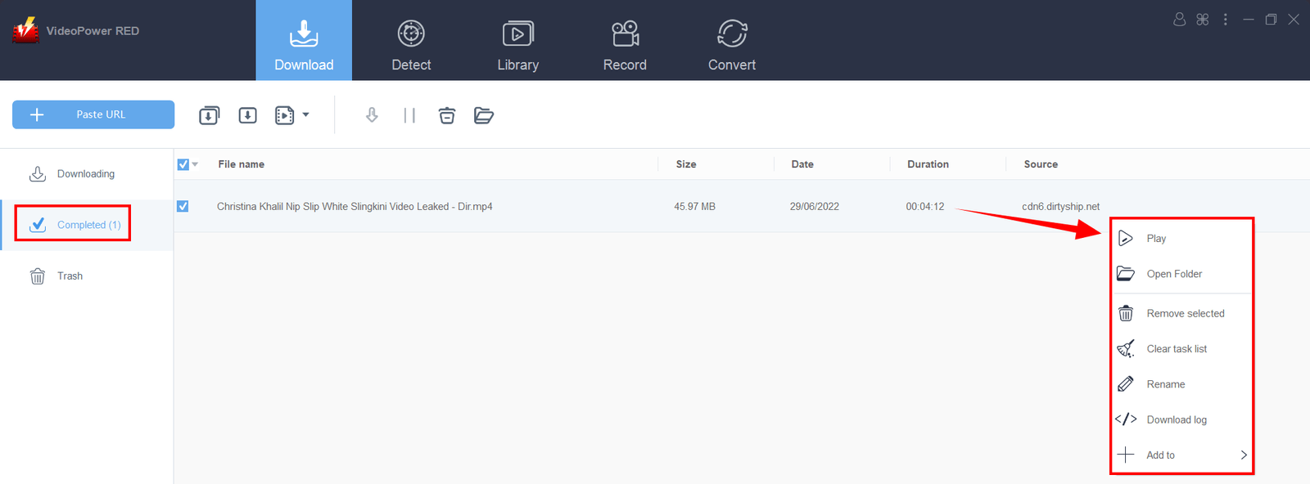Sort by Date column header
Image resolution: width=1310 pixels, height=484 pixels.
click(802, 164)
